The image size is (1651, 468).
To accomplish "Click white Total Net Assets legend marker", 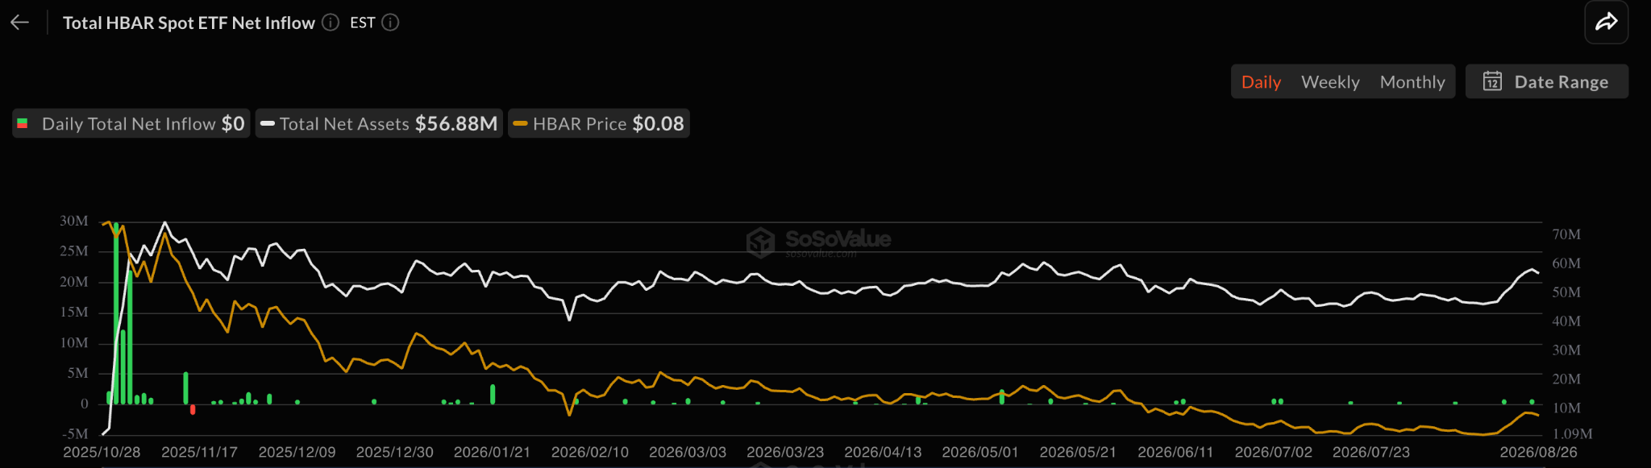I will 268,123.
